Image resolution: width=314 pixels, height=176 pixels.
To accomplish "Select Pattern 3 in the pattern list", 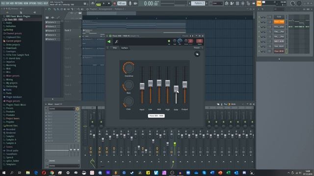I will click(x=52, y=31).
